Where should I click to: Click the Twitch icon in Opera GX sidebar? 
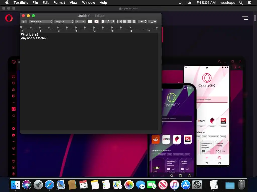pos(14,96)
